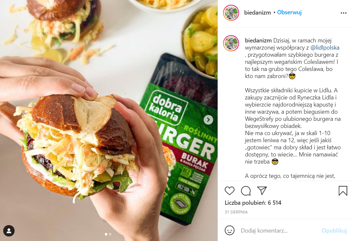Image resolution: width=353 pixels, height=241 pixels.
Task: Open comments via the speech bubble icon
Action: coord(245,191)
